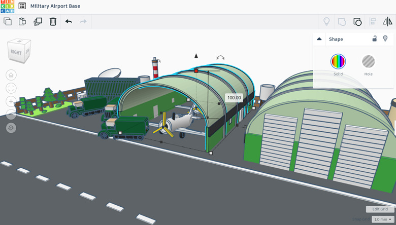This screenshot has width=396, height=225.
Task: Click the curved rotation handle above hangar
Action: point(220,58)
